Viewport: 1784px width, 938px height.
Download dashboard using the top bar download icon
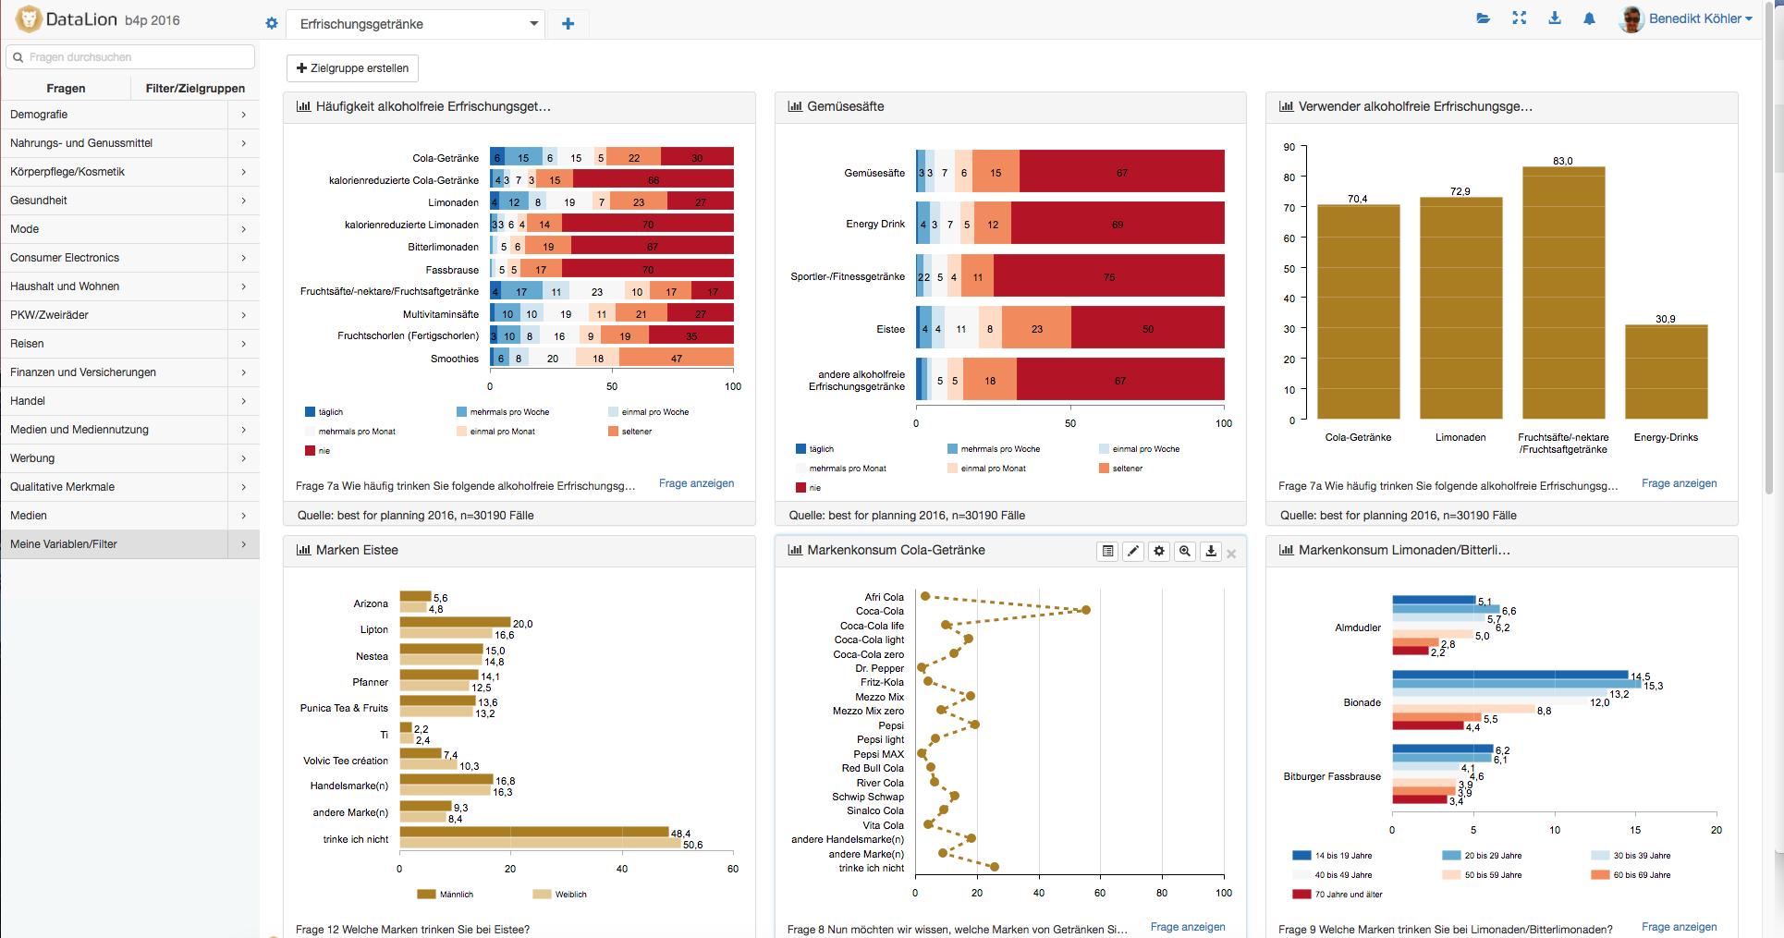point(1555,18)
